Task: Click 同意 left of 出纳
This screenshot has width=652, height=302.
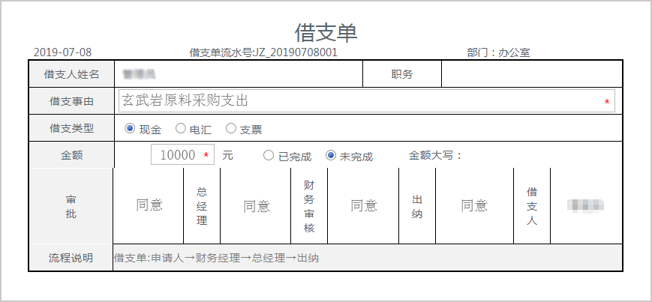Action: (x=364, y=205)
